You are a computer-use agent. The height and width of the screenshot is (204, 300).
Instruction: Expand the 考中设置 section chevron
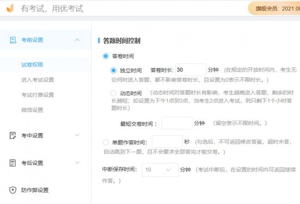(x=77, y=135)
